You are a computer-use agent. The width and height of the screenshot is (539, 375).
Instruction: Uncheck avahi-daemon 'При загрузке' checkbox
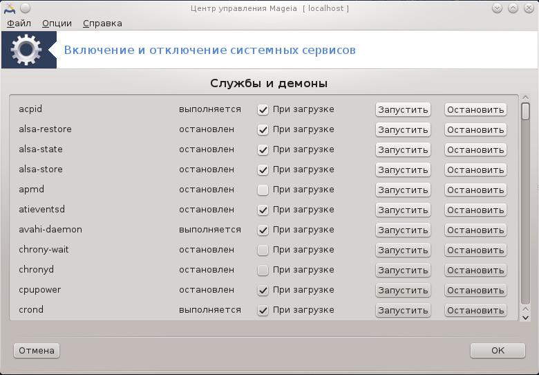263,230
